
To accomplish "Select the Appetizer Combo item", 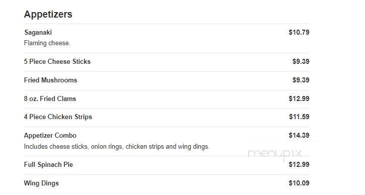I will tap(50, 136).
